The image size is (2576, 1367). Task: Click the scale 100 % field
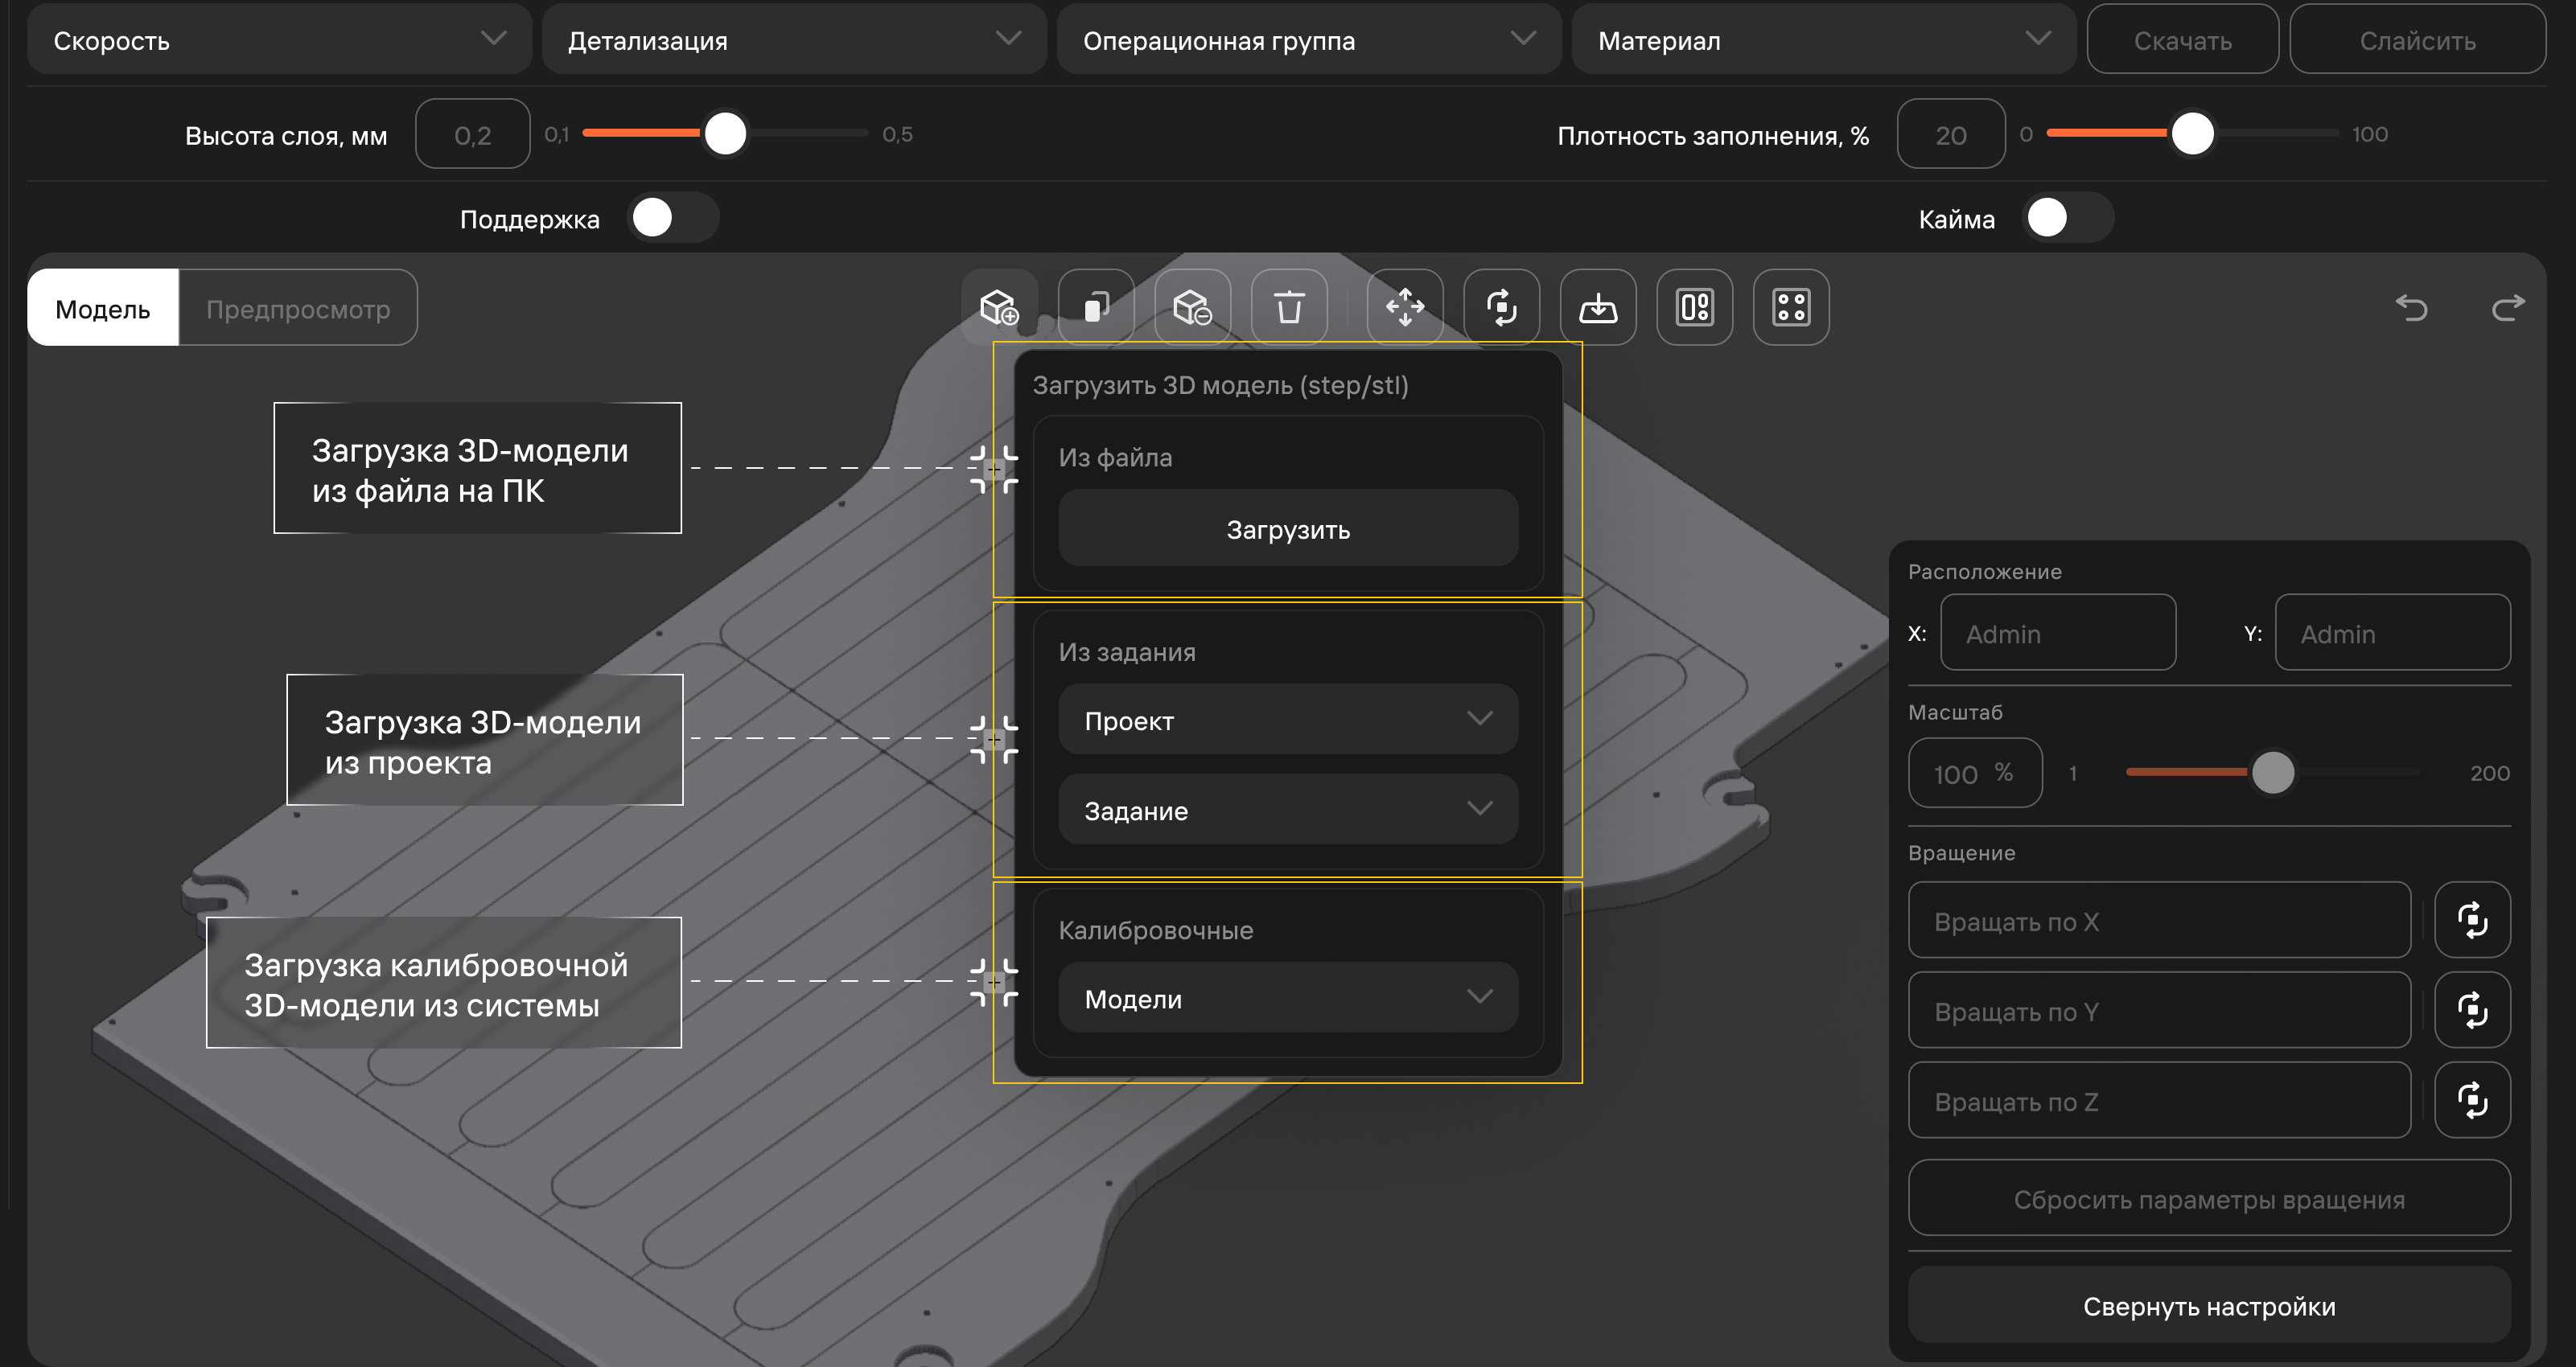[1975, 773]
